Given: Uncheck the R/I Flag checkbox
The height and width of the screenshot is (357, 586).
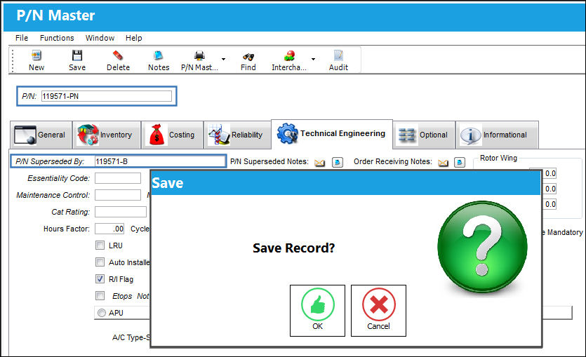Looking at the screenshot, I should pyautogui.click(x=100, y=279).
